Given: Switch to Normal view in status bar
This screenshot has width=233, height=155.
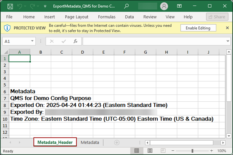Looking at the screenshot, I should pyautogui.click(x=136, y=151).
